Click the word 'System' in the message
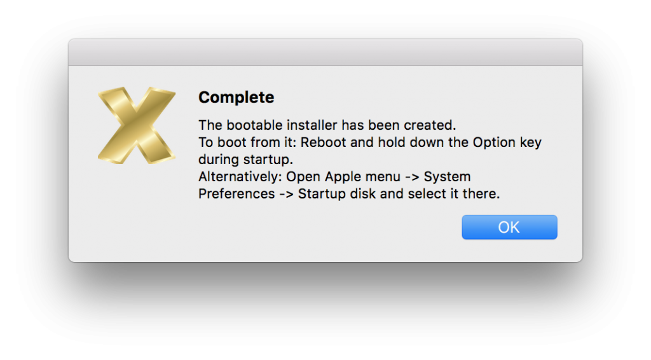The width and height of the screenshot is (651, 360). [x=447, y=177]
